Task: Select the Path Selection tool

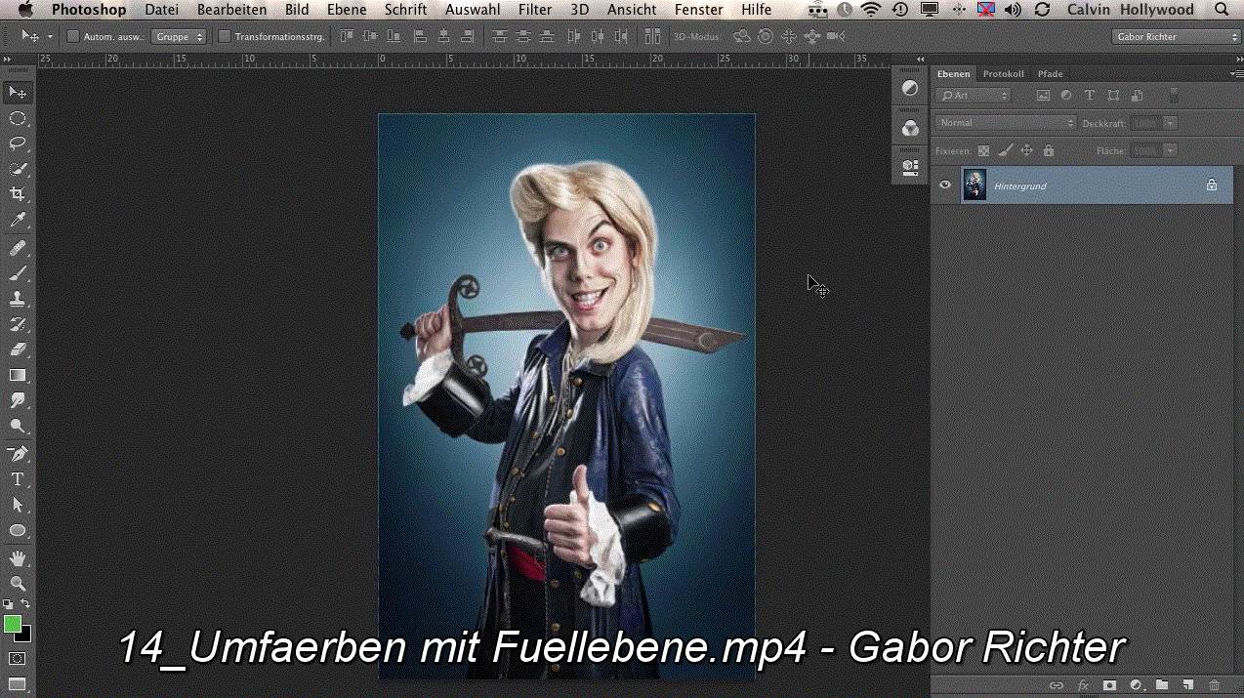Action: (x=18, y=506)
